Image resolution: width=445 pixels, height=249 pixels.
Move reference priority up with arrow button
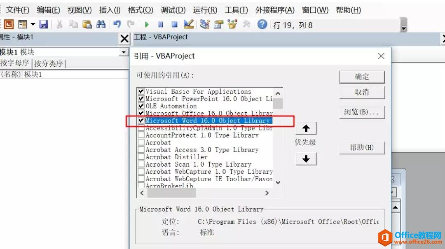306,128
